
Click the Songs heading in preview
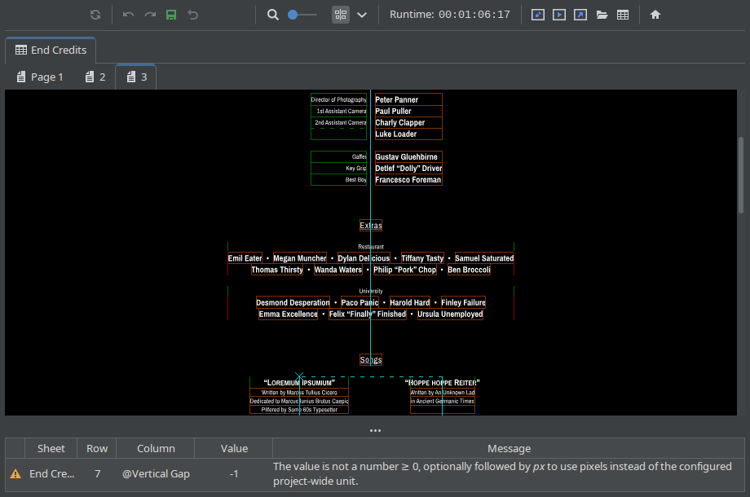pyautogui.click(x=371, y=359)
